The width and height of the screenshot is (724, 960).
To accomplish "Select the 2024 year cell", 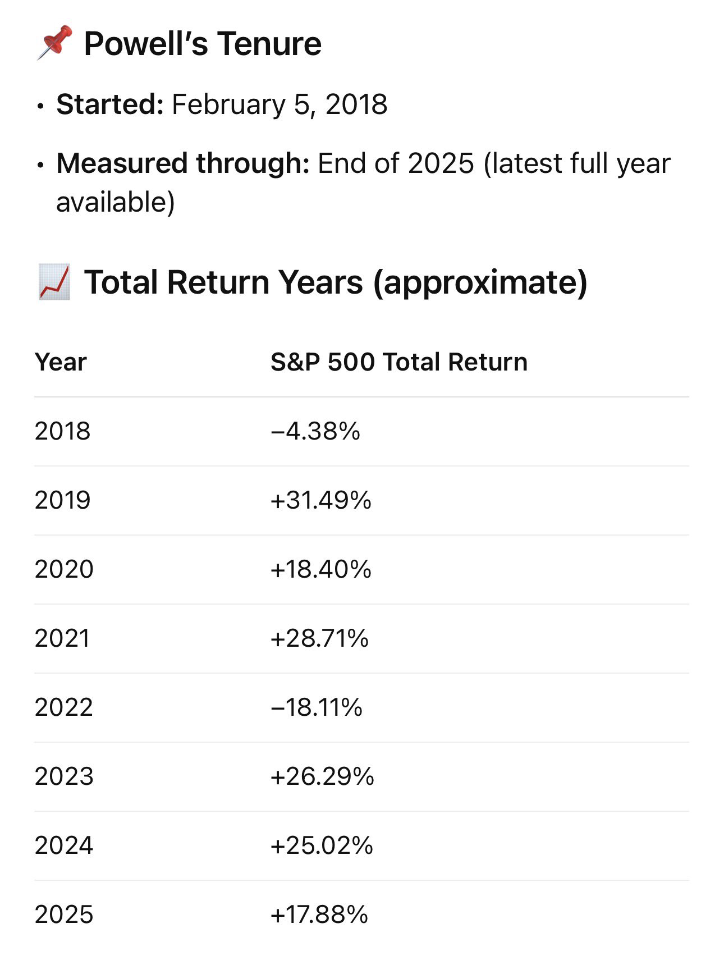I will (64, 845).
